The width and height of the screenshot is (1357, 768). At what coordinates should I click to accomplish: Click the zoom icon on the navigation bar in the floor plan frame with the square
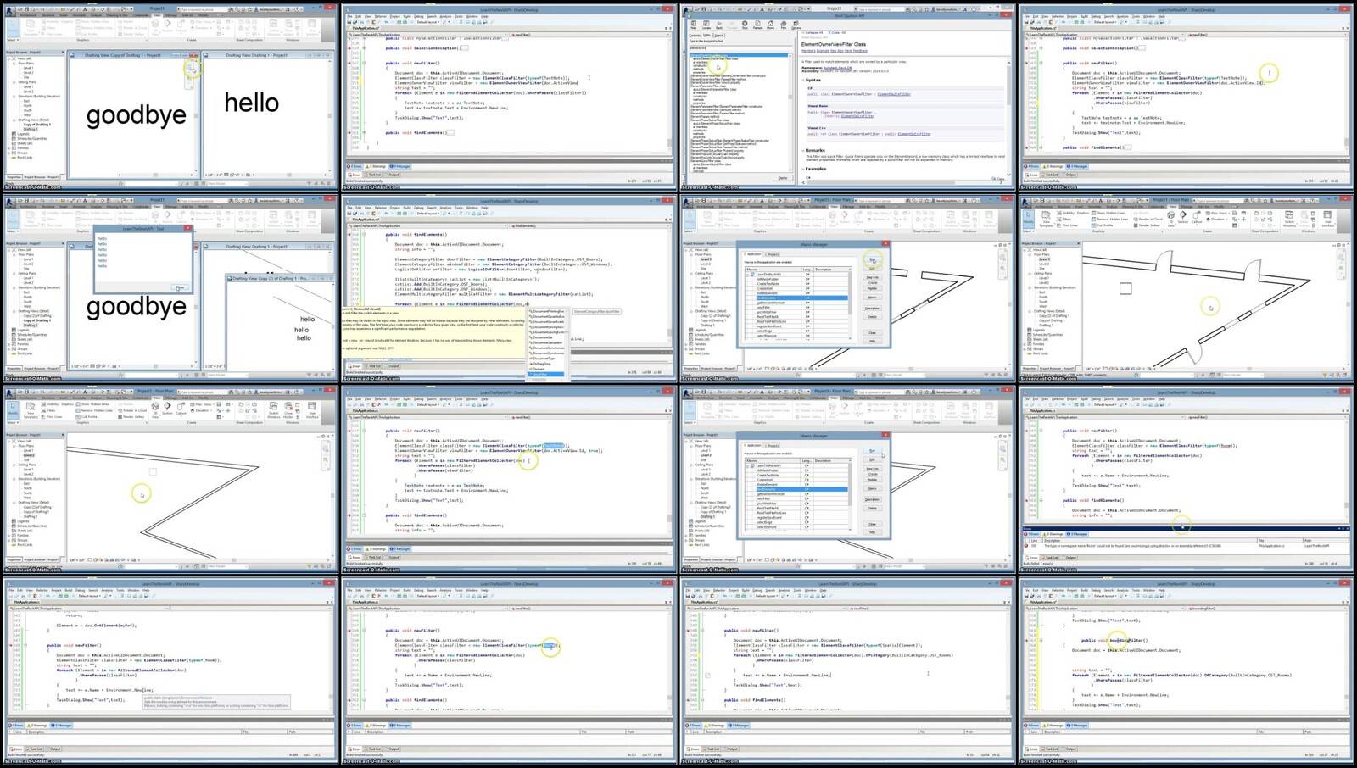click(1341, 268)
